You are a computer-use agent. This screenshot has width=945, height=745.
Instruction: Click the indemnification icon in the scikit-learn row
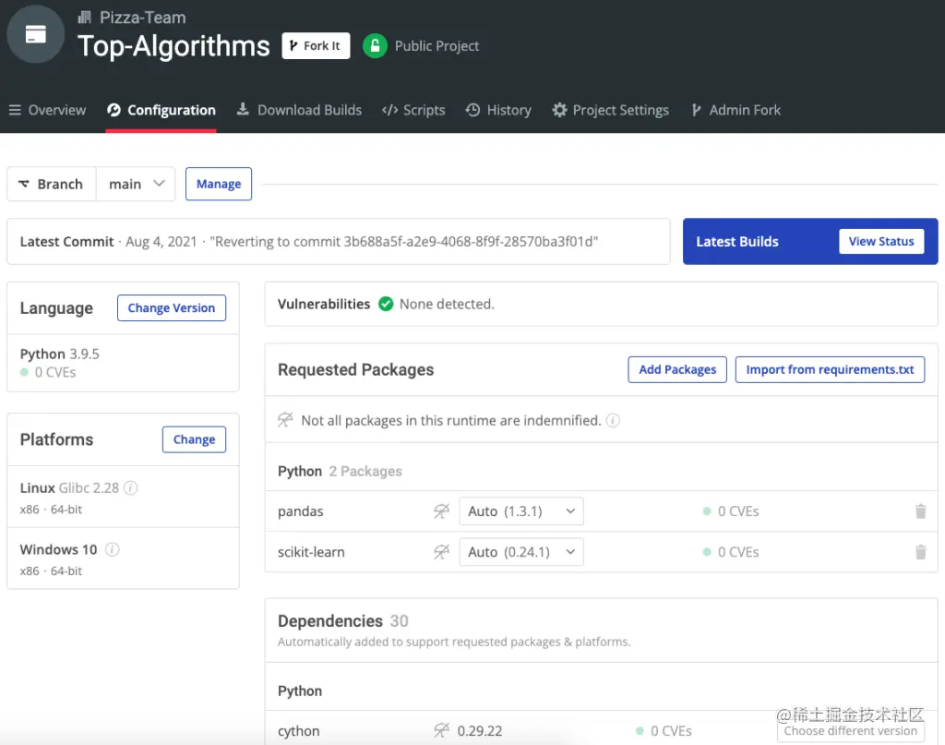[x=442, y=551]
